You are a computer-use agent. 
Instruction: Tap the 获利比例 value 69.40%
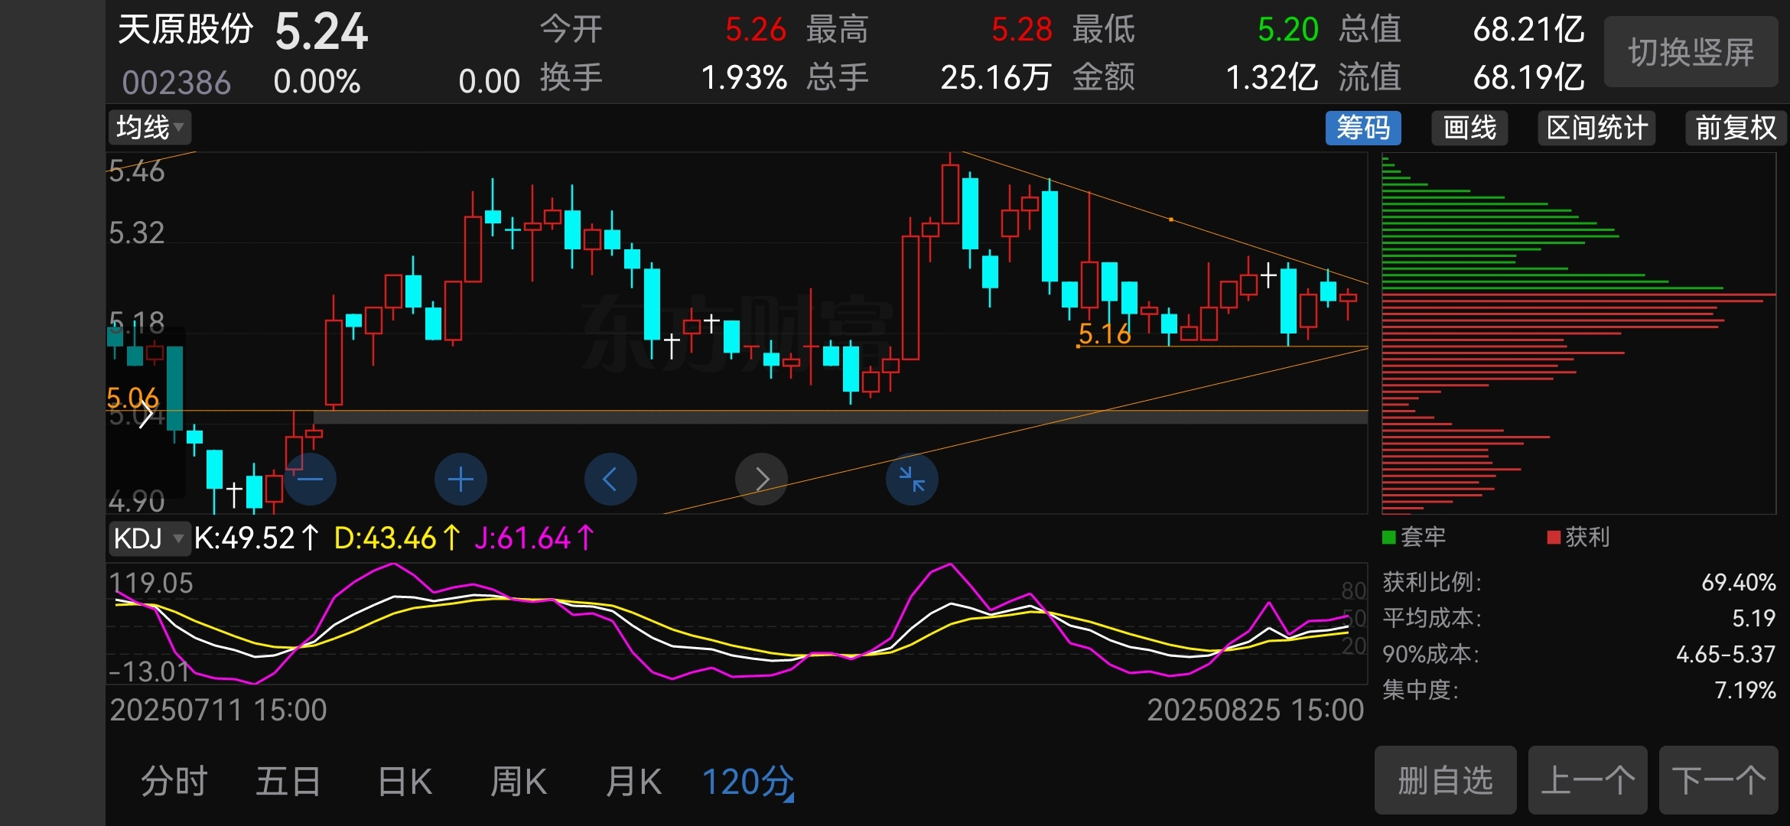pyautogui.click(x=1738, y=583)
